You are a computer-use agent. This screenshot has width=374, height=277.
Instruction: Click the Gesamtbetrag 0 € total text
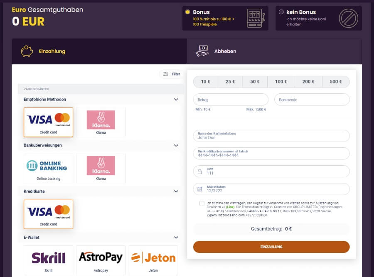(271, 229)
